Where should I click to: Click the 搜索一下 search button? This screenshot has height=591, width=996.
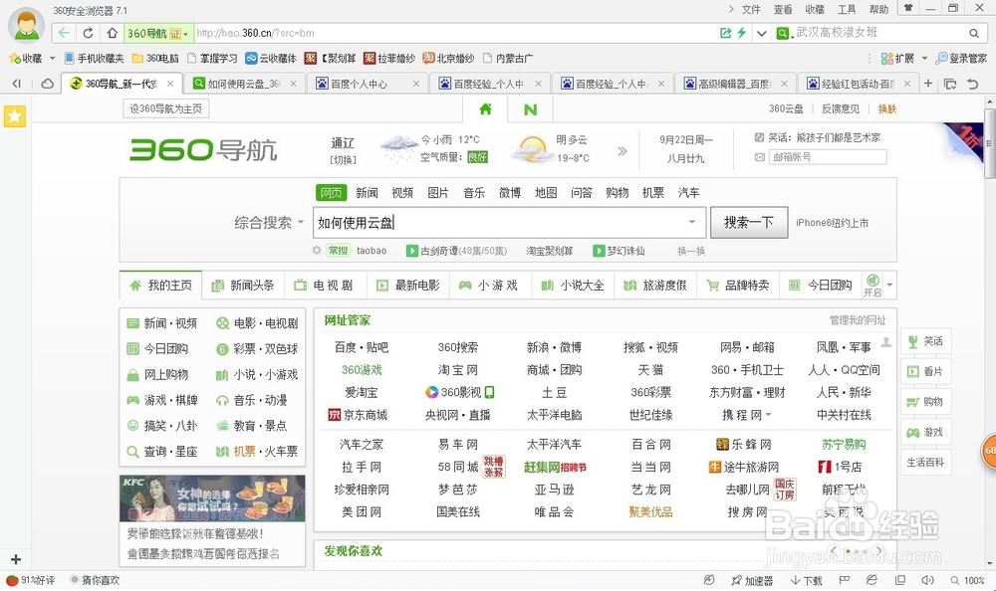749,222
